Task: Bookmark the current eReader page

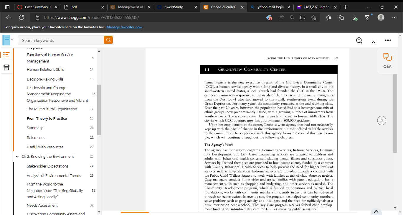Action: pyautogui.click(x=374, y=40)
